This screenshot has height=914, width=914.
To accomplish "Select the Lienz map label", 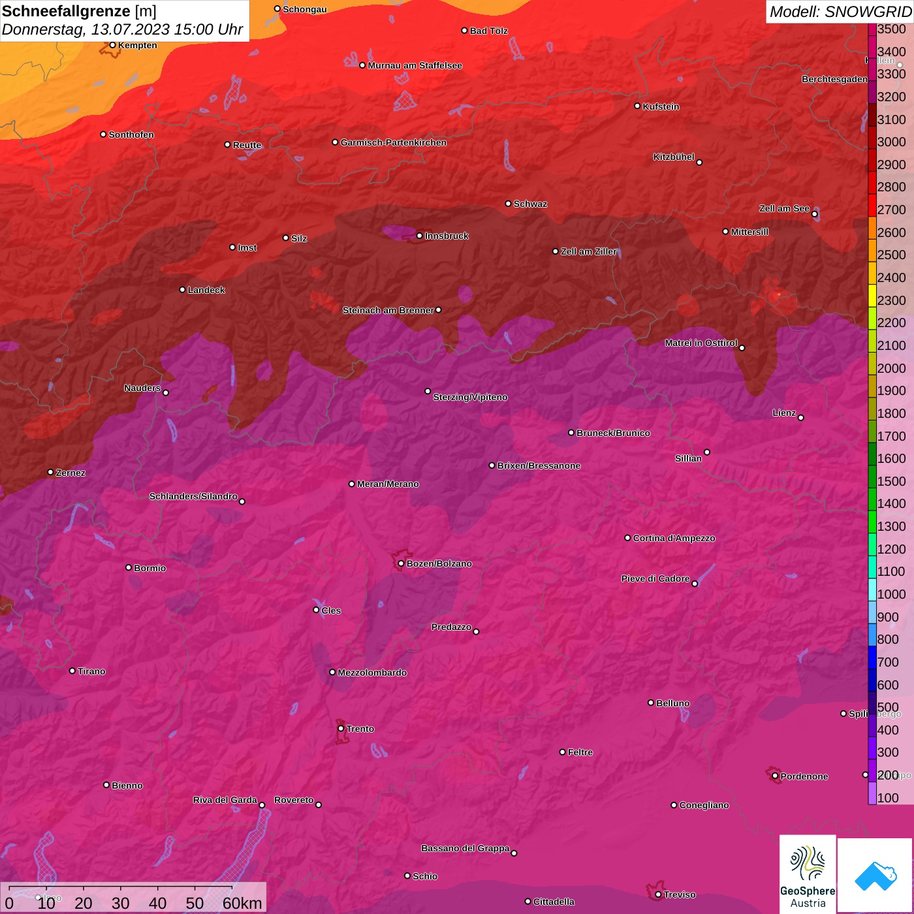I will coord(784,413).
